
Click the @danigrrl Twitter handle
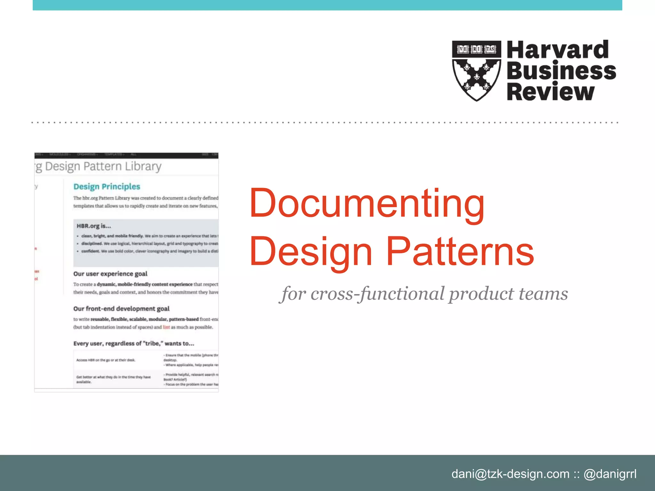point(610,474)
